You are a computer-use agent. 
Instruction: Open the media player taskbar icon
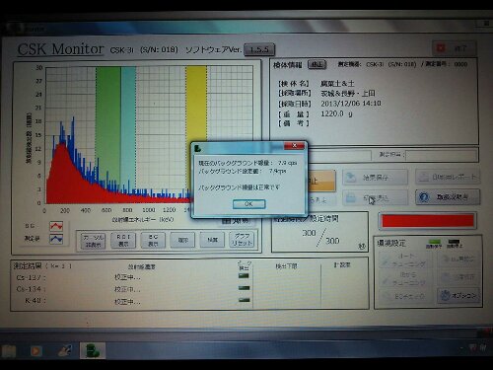coord(35,351)
